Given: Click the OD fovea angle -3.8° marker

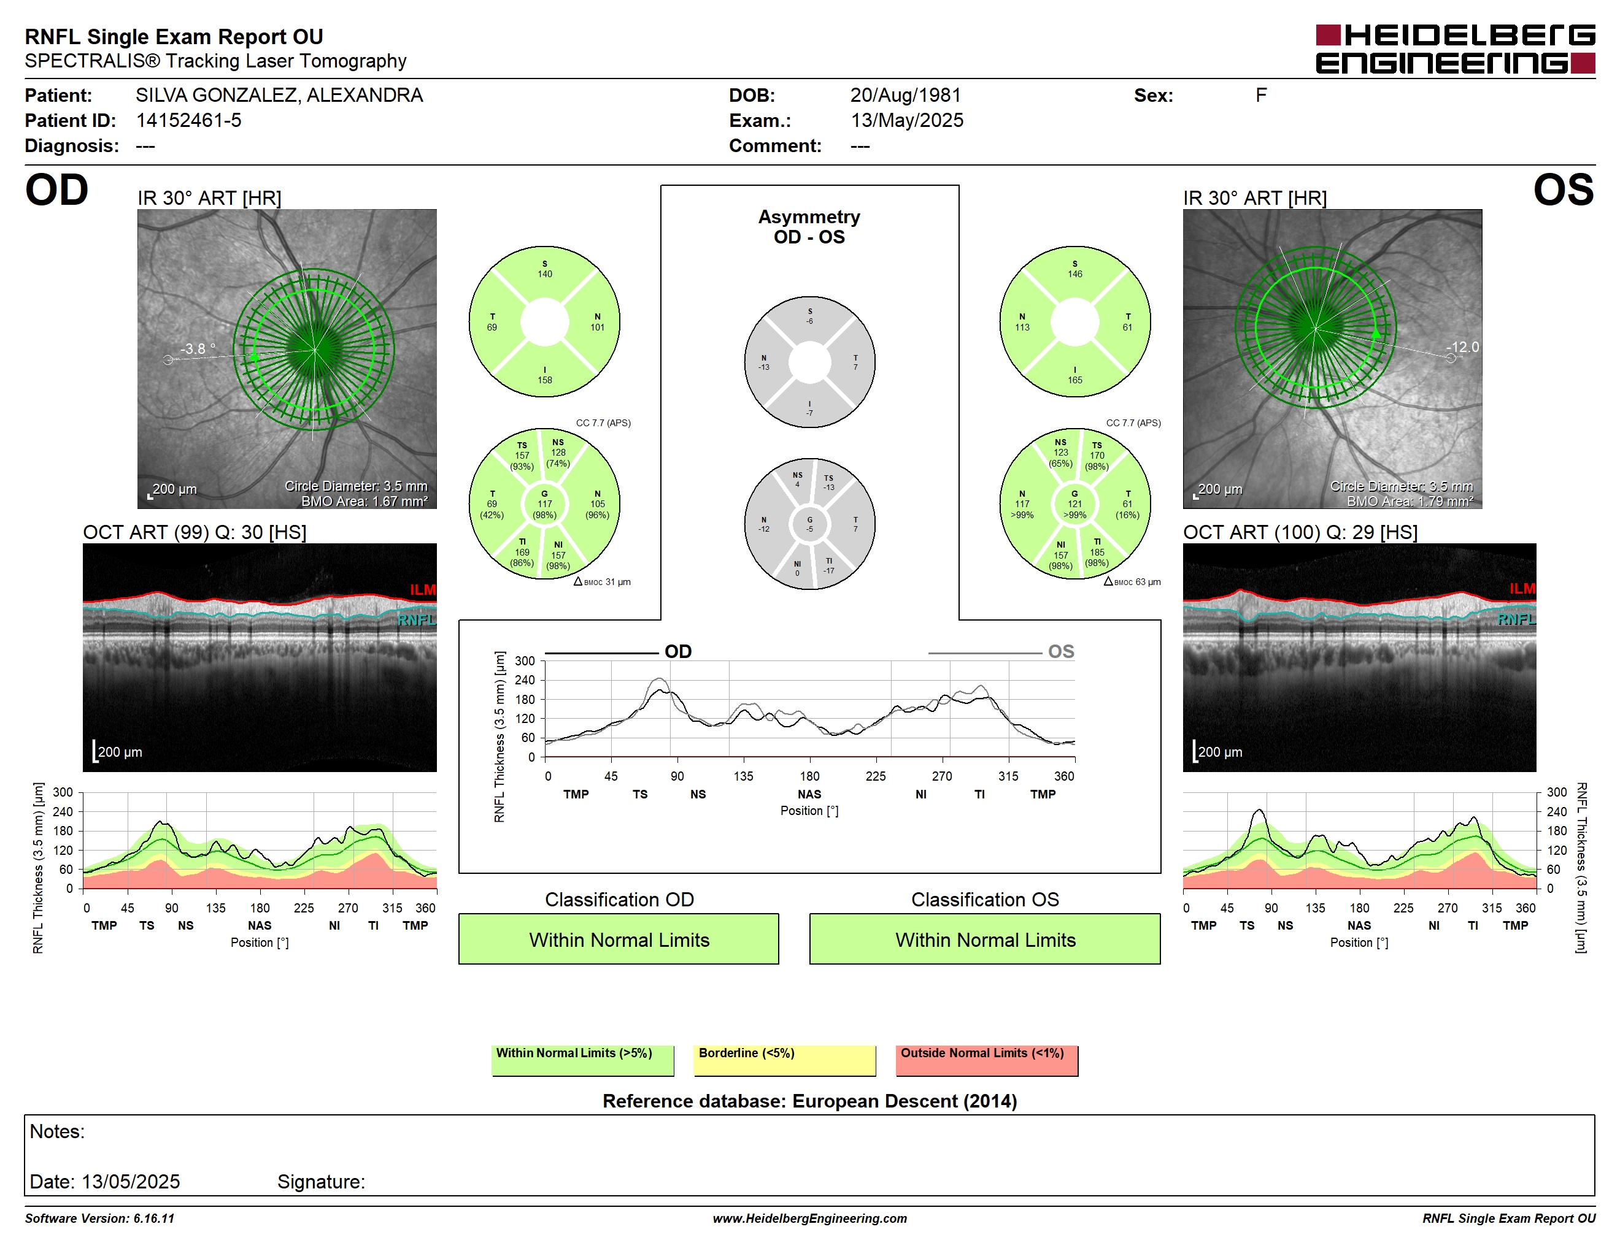Looking at the screenshot, I should [x=198, y=348].
